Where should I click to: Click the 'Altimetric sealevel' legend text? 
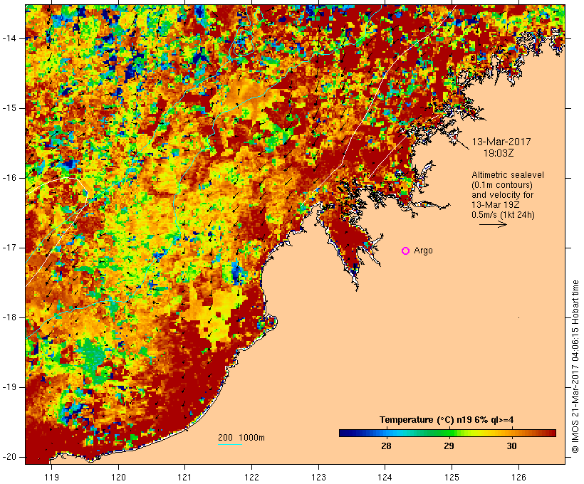coord(508,175)
